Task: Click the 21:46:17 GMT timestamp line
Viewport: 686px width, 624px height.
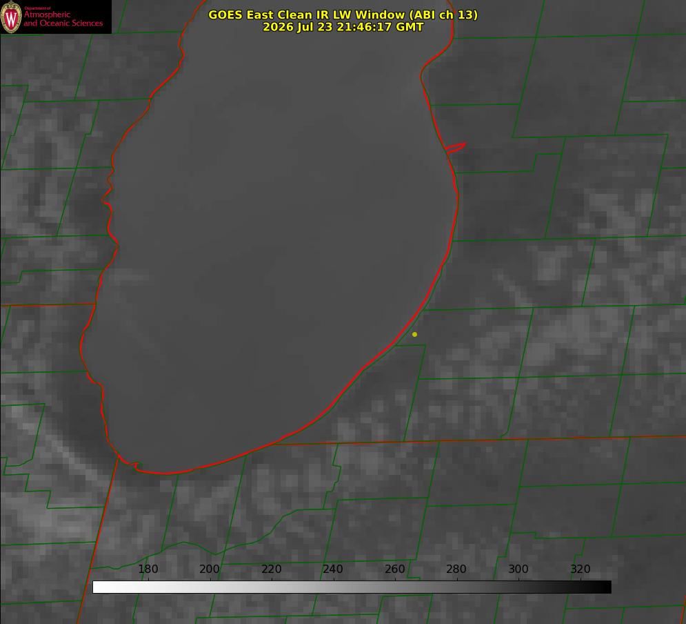Action: click(343, 27)
